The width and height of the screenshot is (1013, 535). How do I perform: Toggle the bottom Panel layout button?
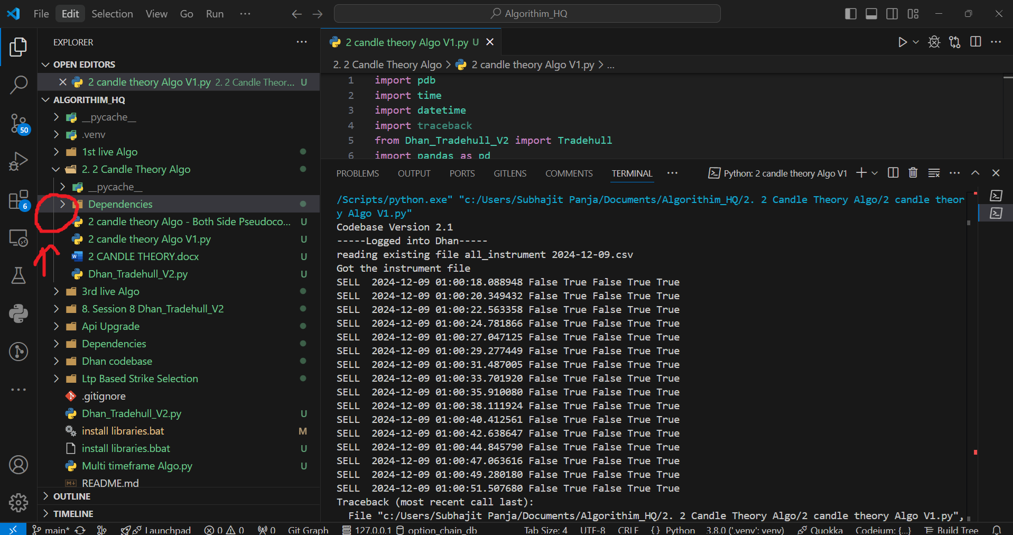click(871, 14)
